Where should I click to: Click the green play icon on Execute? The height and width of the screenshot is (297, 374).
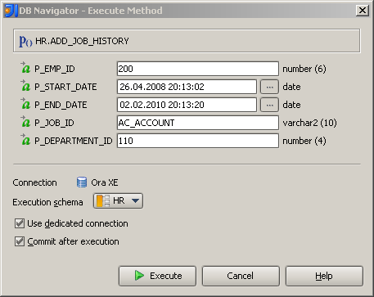click(x=139, y=276)
